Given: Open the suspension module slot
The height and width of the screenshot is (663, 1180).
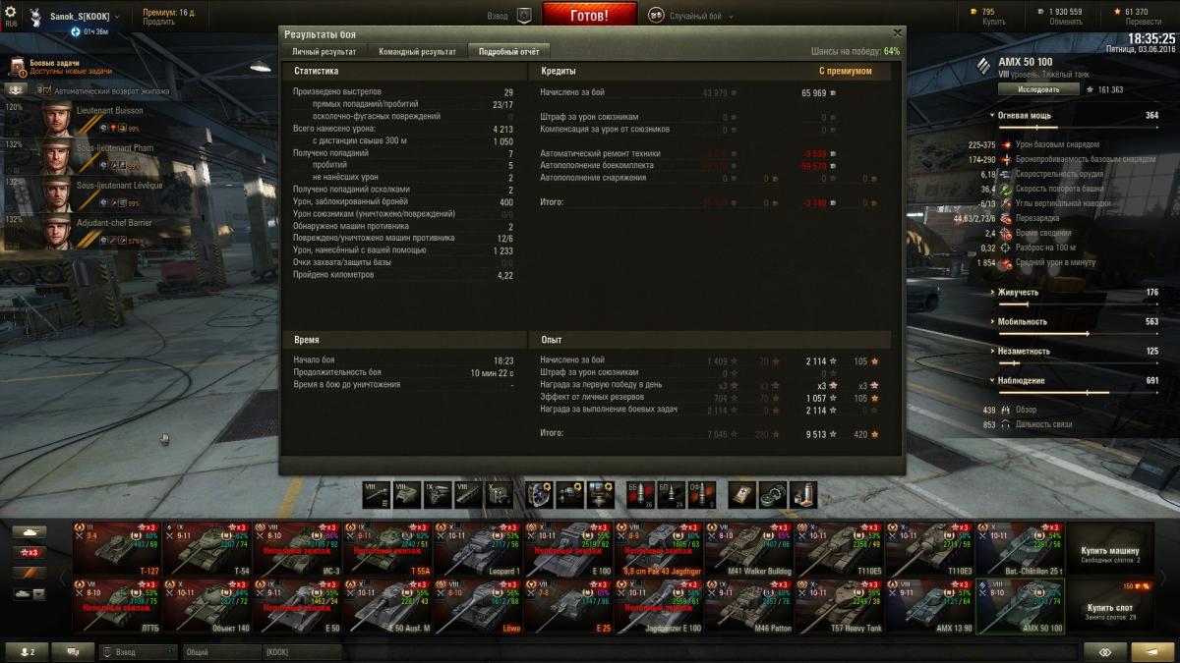Looking at the screenshot, I should 468,494.
